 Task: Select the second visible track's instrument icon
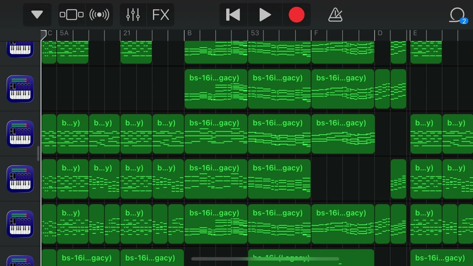[x=20, y=89]
